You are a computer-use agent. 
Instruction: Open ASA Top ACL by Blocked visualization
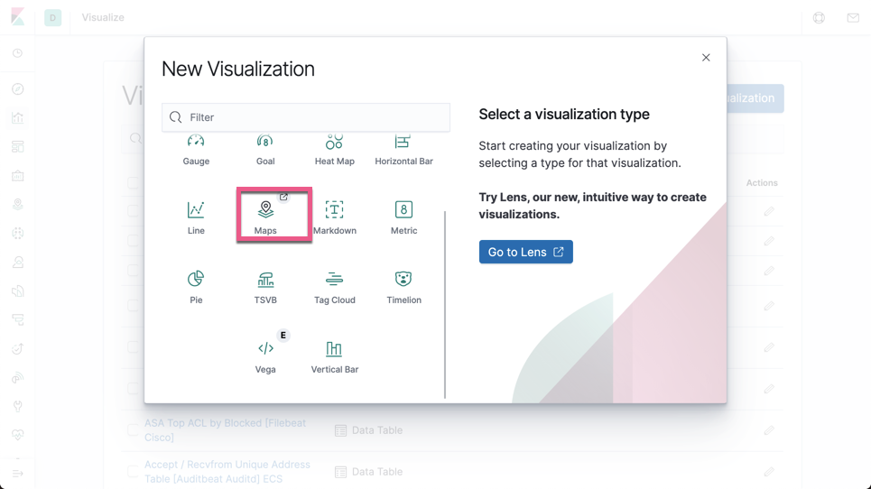pos(225,430)
